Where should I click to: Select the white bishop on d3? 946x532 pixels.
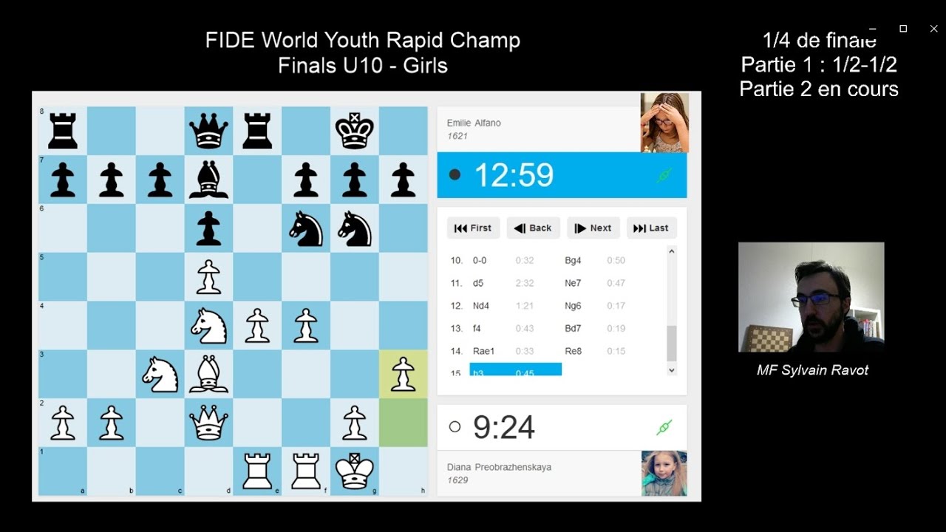[208, 375]
